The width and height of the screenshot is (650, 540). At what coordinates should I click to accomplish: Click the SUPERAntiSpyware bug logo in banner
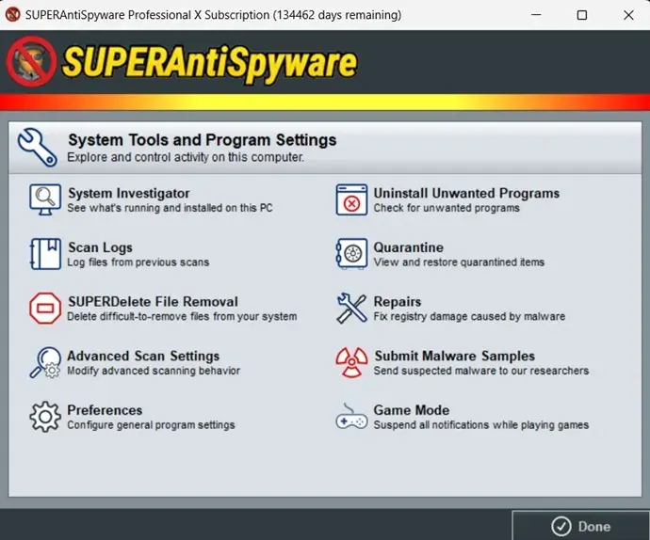click(31, 61)
